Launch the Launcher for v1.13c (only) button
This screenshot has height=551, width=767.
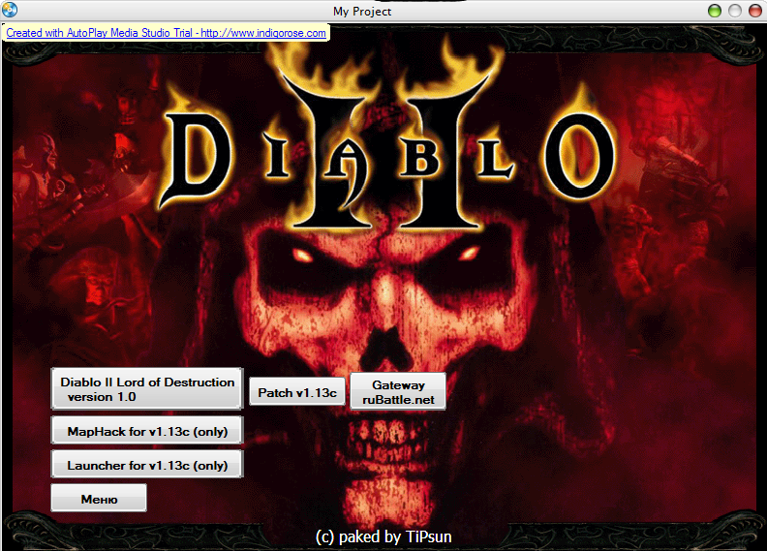pyautogui.click(x=146, y=464)
